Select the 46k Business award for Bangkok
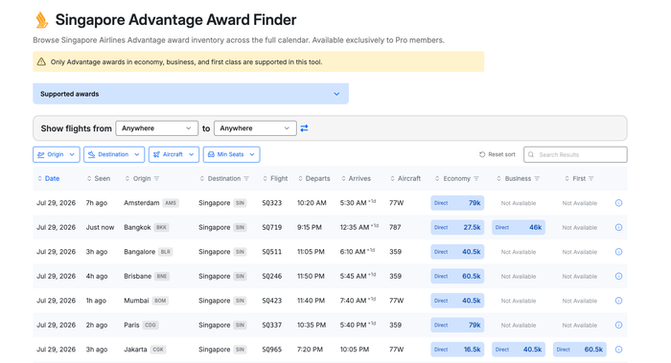Screen dimensions: 671x363 coord(519,227)
